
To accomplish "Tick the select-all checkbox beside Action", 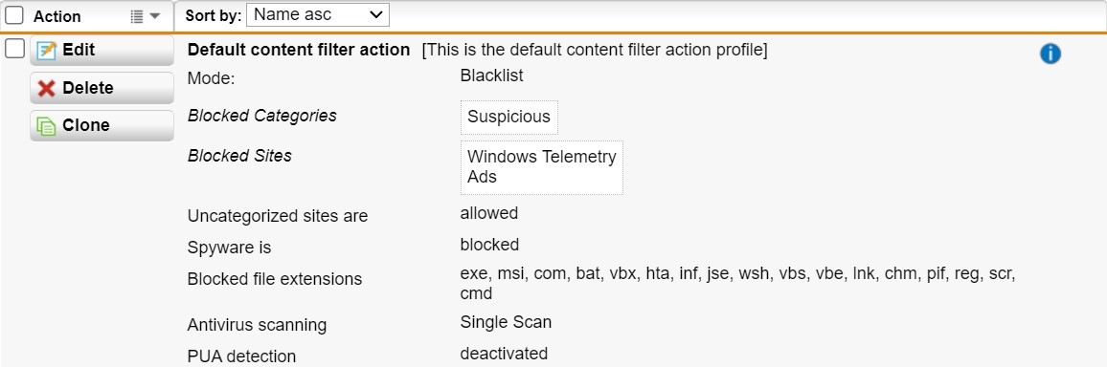I will pos(14,15).
